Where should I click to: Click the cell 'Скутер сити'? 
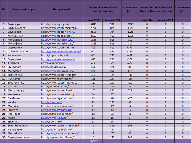(x=24, y=32)
